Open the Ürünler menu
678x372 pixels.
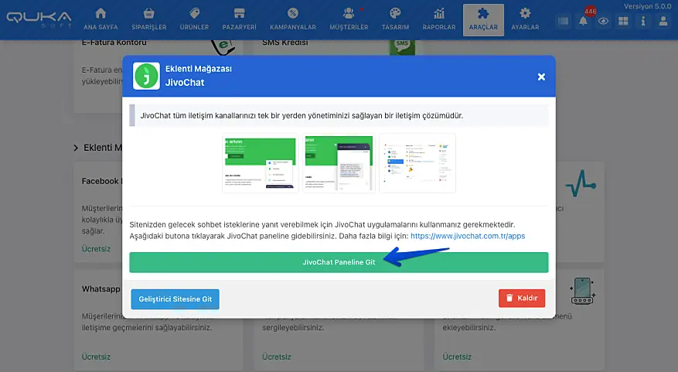(194, 19)
